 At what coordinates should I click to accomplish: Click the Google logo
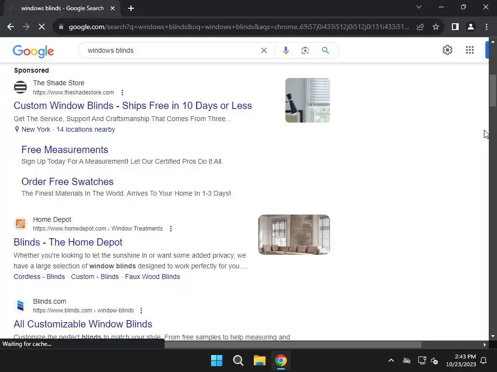(x=33, y=51)
